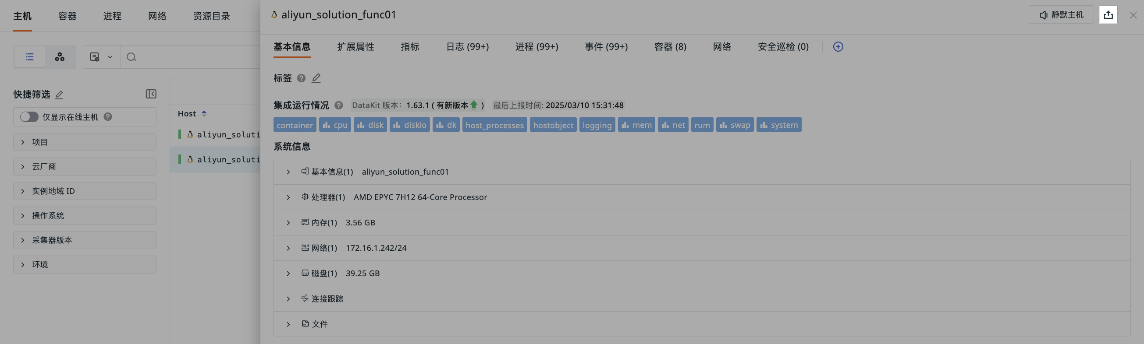Sort by Host column arrow

click(204, 113)
